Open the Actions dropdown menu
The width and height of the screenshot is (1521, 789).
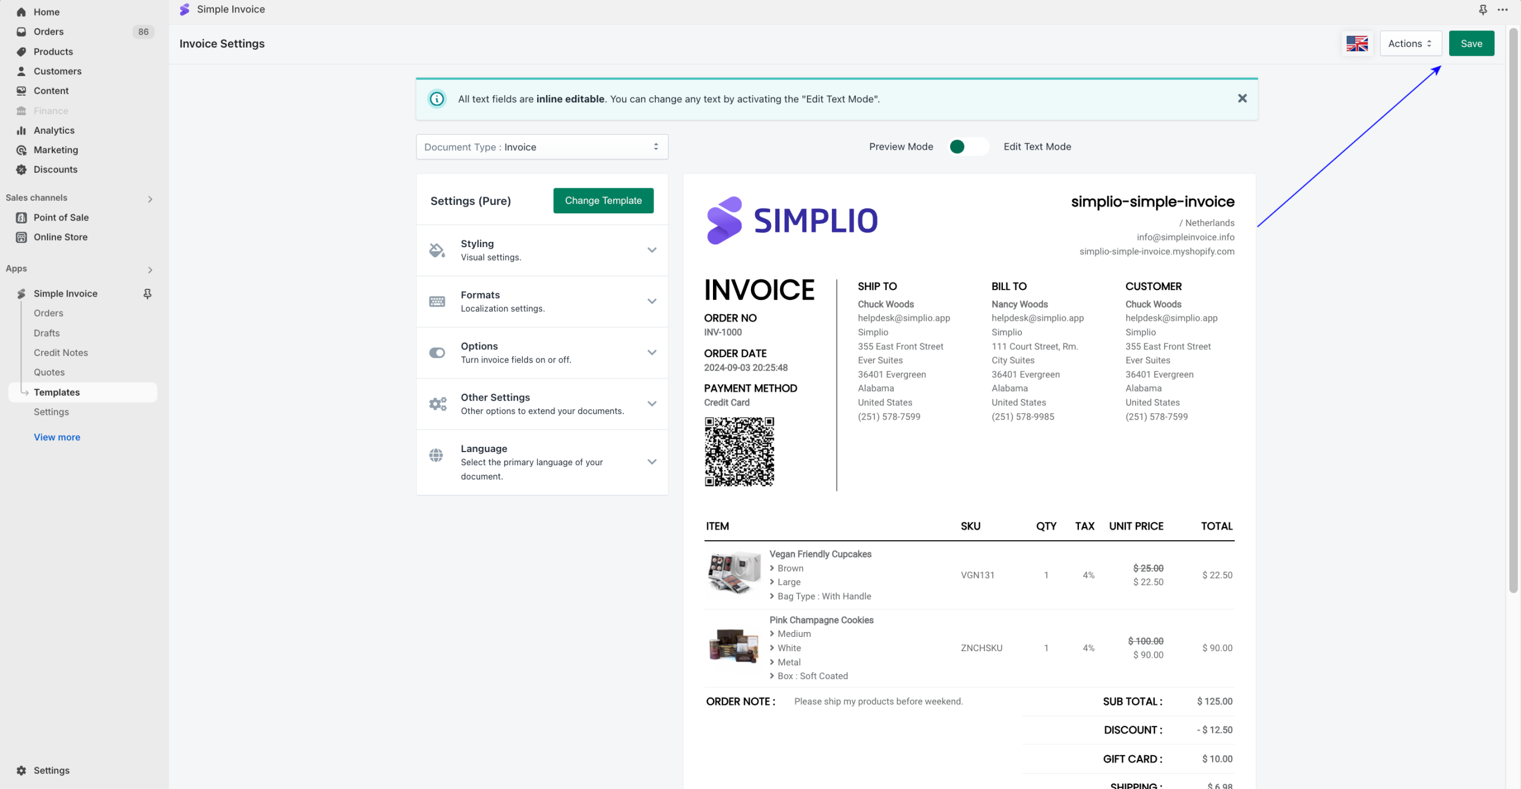coord(1410,43)
